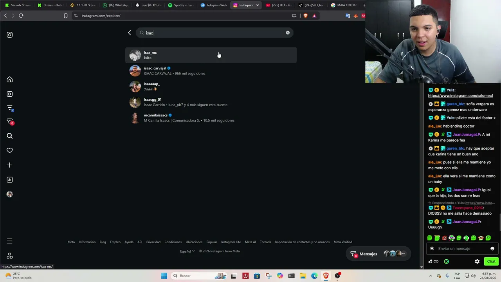Open the Messages icon with red badge
This screenshot has height=282, width=501.
pyautogui.click(x=10, y=122)
